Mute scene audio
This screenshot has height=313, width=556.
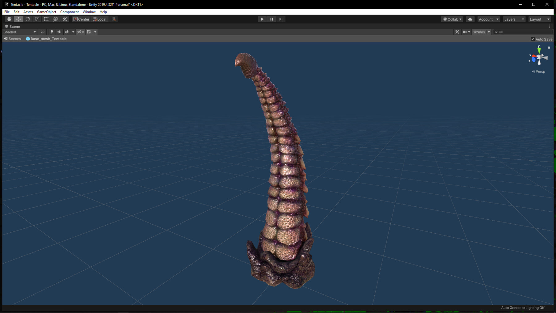pos(59,32)
